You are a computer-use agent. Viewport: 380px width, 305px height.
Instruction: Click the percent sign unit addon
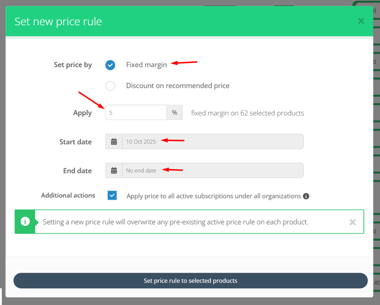coord(175,112)
